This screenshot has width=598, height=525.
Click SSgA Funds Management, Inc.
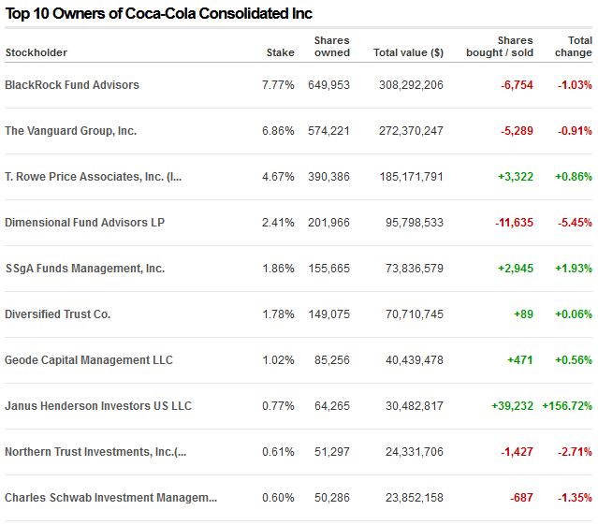[85, 269]
